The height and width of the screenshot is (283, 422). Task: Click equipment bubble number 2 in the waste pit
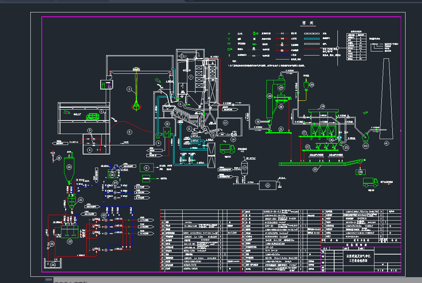point(130,132)
